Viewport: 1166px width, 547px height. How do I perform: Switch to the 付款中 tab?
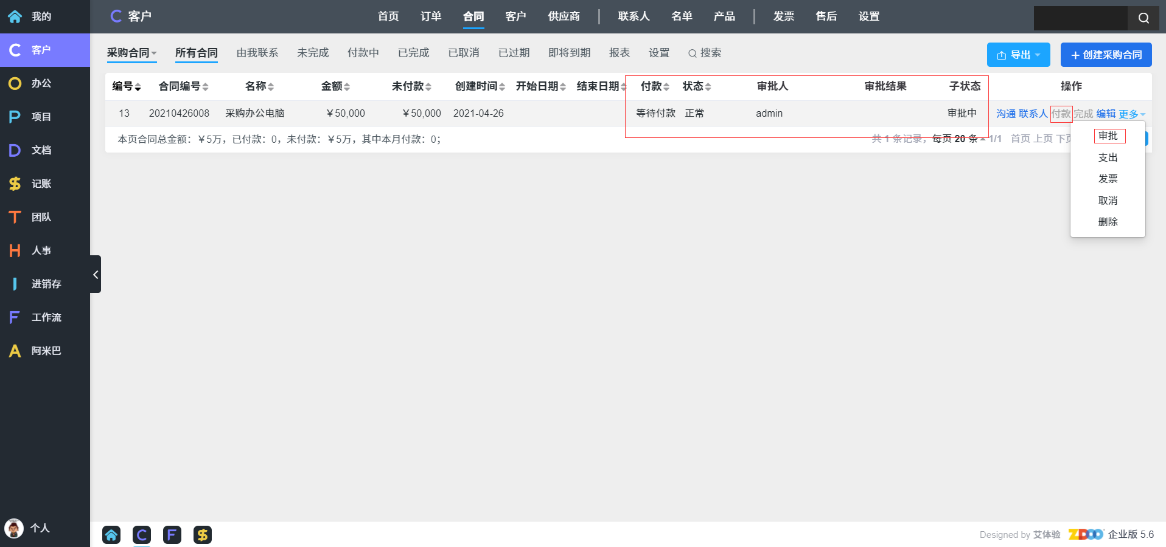coord(363,53)
